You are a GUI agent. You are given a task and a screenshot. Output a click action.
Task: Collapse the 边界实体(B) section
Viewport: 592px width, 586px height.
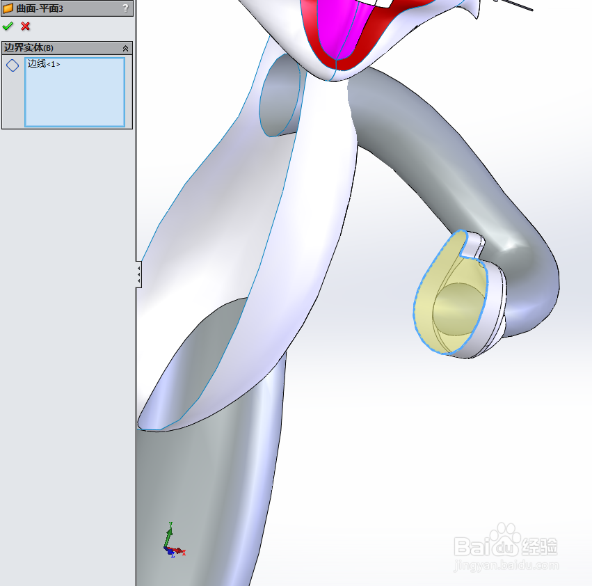coord(125,48)
